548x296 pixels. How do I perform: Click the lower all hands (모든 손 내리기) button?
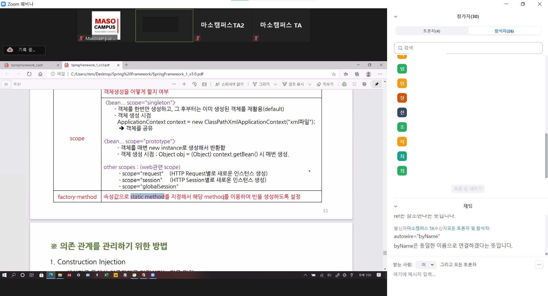click(468, 189)
